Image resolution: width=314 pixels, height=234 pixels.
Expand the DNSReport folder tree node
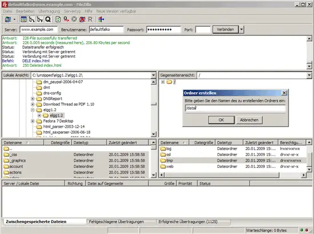33,99
